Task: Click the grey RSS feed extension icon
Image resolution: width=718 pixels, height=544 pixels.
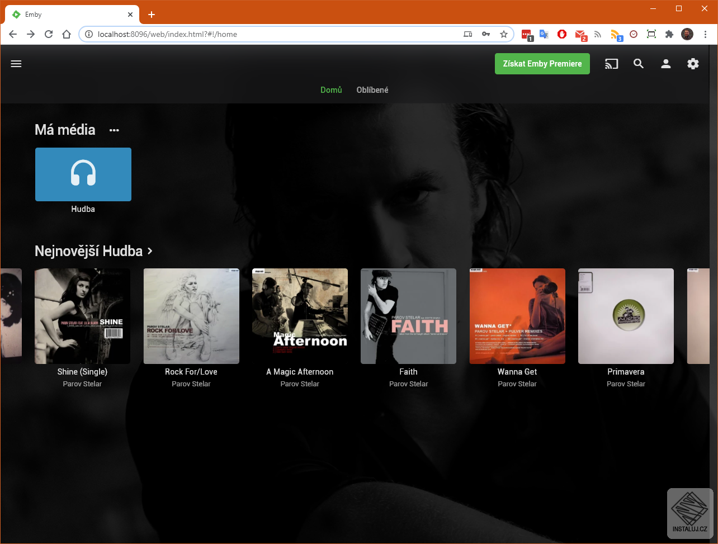Action: pos(598,34)
